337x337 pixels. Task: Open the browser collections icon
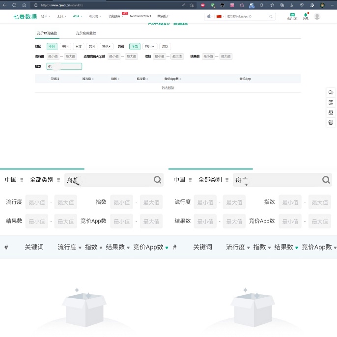[282, 5]
